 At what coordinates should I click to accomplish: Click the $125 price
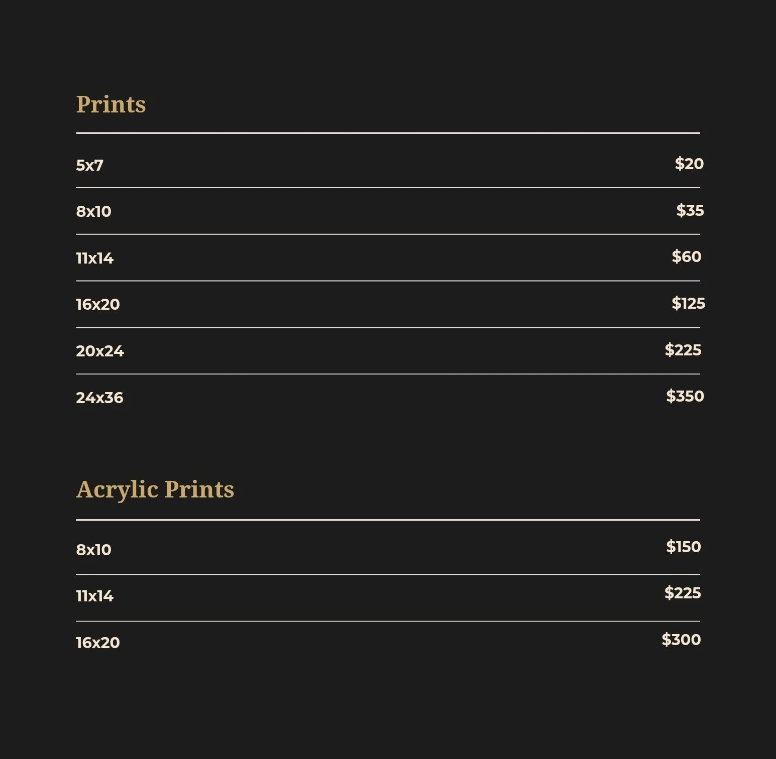(689, 303)
